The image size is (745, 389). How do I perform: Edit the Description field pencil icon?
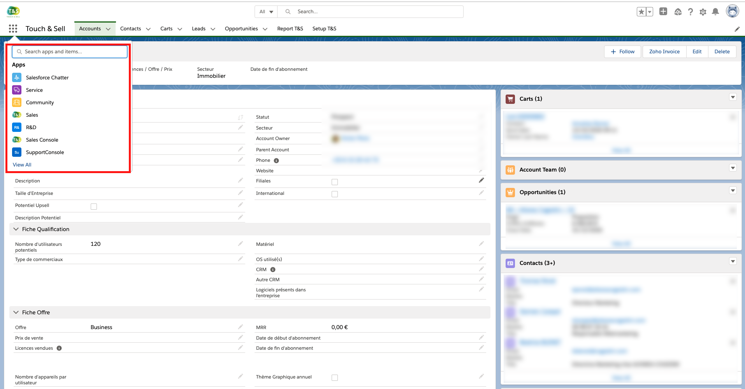(x=241, y=180)
